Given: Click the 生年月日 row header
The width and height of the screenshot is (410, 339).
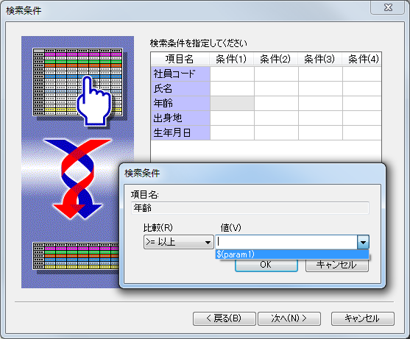Looking at the screenshot, I should click(x=180, y=132).
